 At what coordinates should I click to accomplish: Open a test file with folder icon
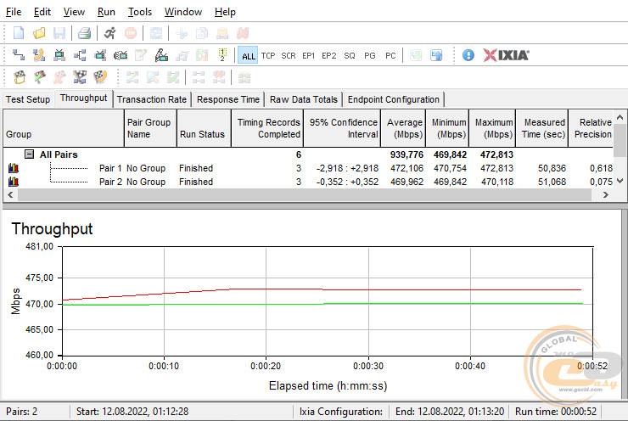39,34
